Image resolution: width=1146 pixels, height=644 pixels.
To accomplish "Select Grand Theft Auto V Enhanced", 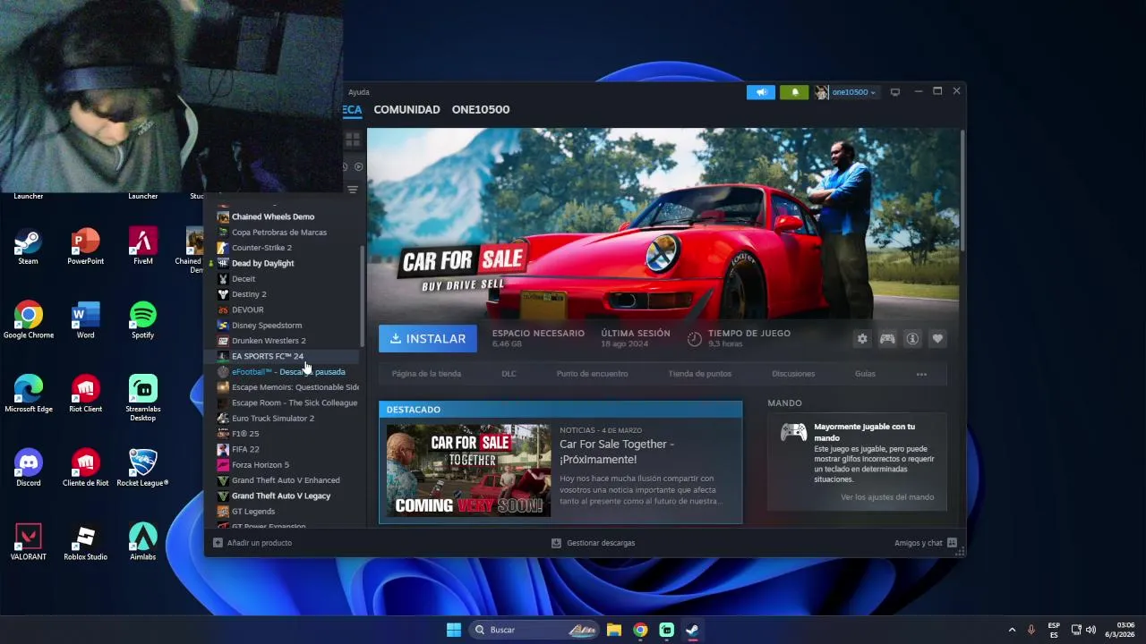I will pyautogui.click(x=287, y=480).
